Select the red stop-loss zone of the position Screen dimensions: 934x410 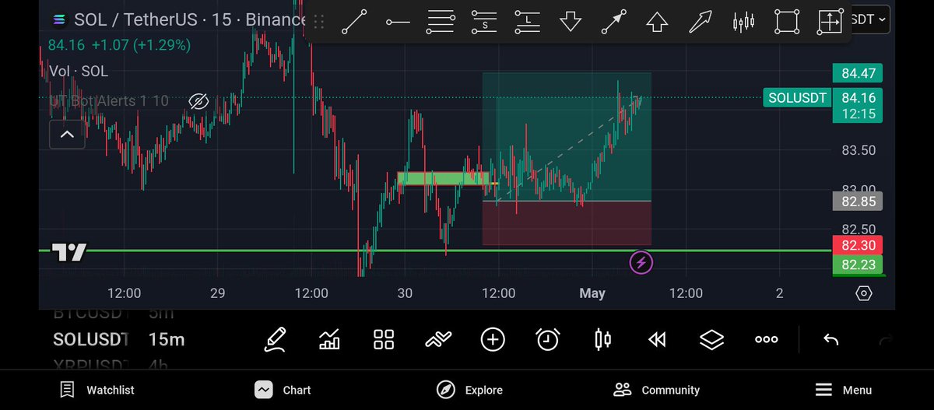(567, 223)
